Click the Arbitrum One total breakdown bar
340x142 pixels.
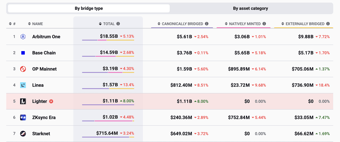pyautogui.click(x=108, y=40)
